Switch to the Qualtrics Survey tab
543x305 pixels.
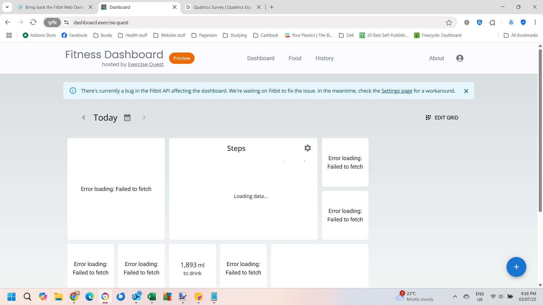click(x=221, y=7)
